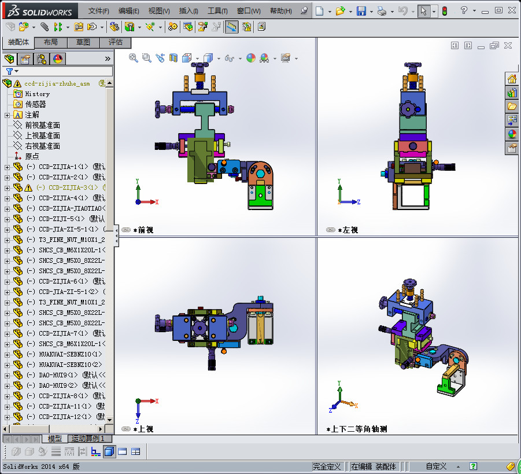The width and height of the screenshot is (521, 474).
Task: Click the Smart Fasteners icon
Action: point(79,27)
